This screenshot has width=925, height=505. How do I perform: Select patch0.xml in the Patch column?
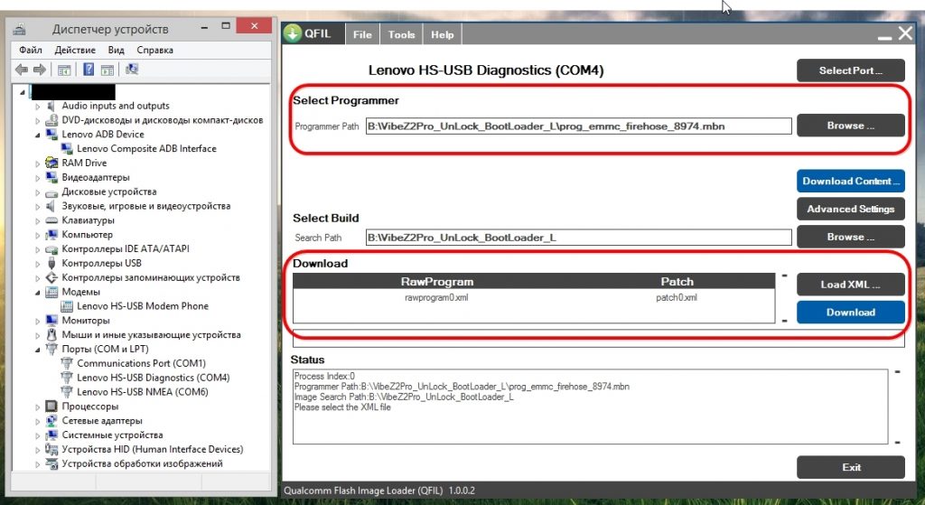coord(677,297)
